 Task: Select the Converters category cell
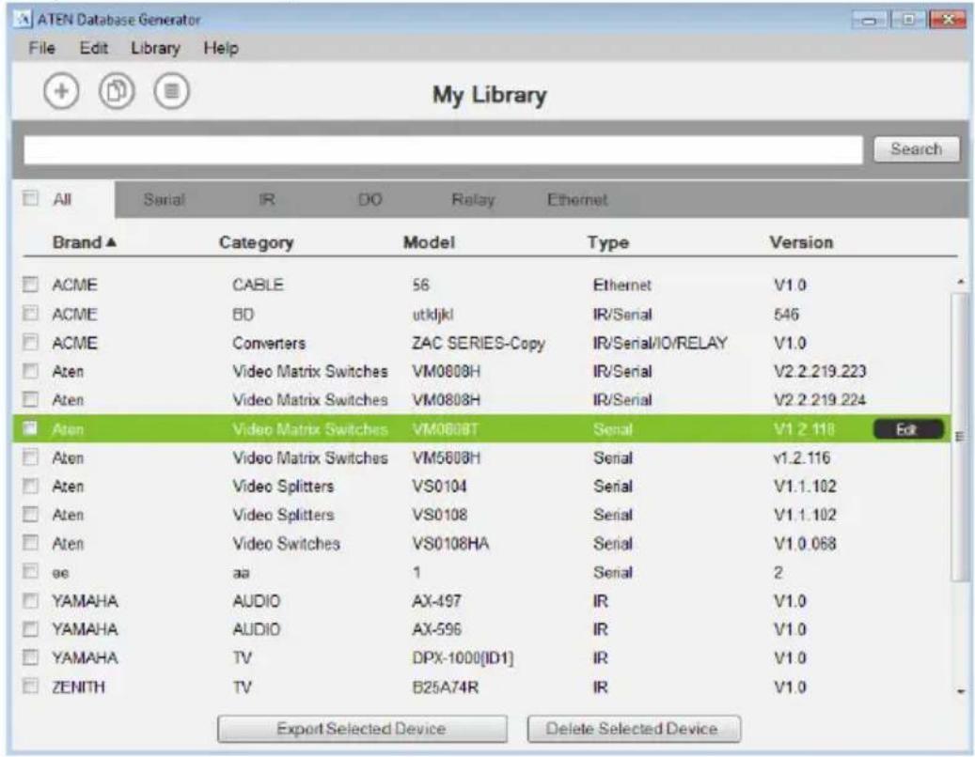pos(269,343)
